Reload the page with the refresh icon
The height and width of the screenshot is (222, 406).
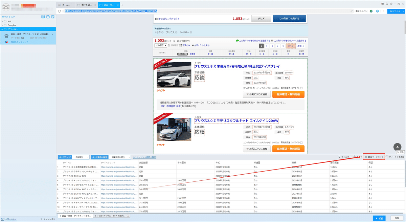pos(60,11)
